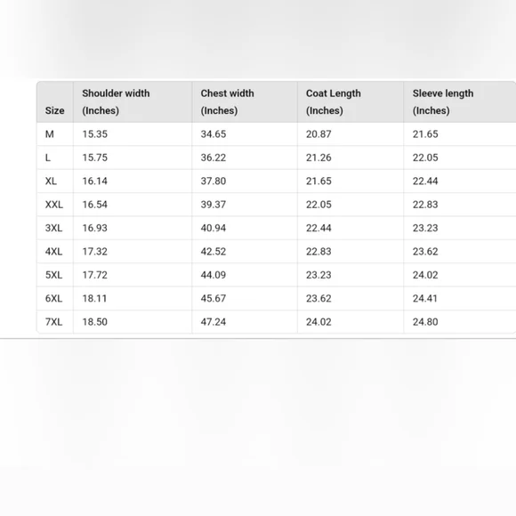Select the Coat Length (Inches) header
This screenshot has width=516, height=516.
click(334, 102)
